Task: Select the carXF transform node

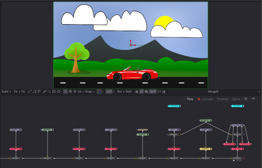Action: [x=237, y=149]
